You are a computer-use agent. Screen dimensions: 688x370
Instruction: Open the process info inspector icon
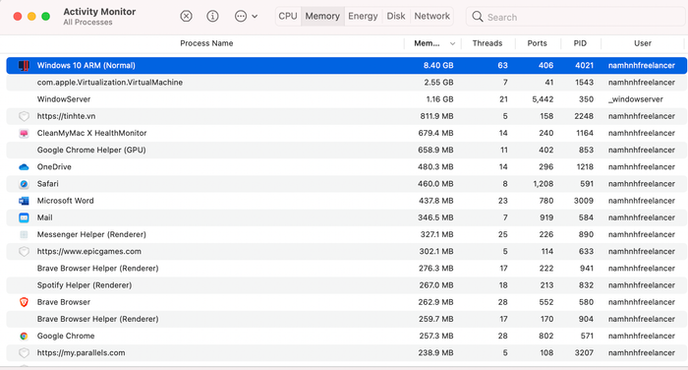(x=212, y=17)
